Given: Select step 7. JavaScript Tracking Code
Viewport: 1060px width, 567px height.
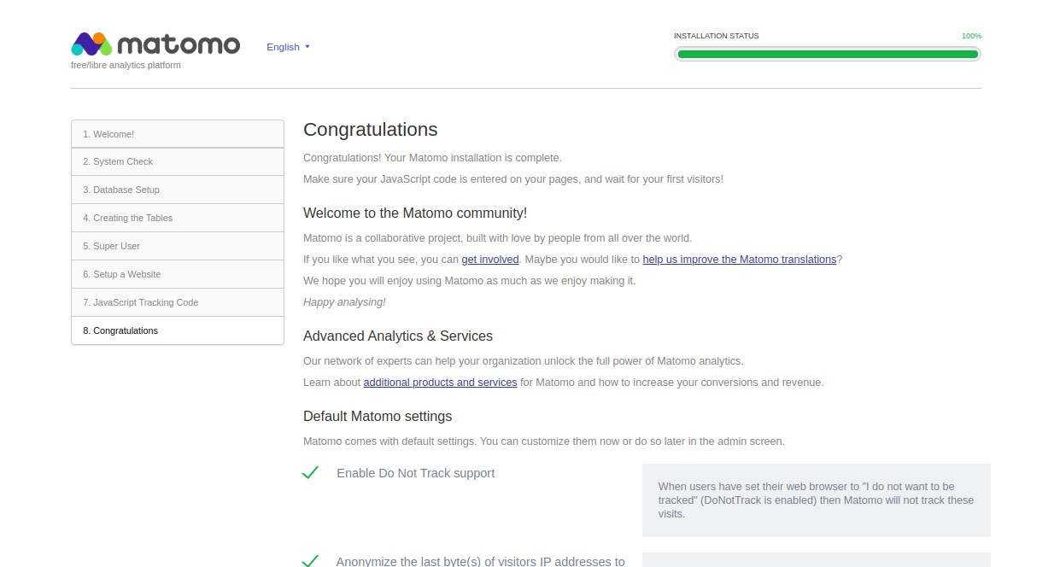Looking at the screenshot, I should click(178, 302).
